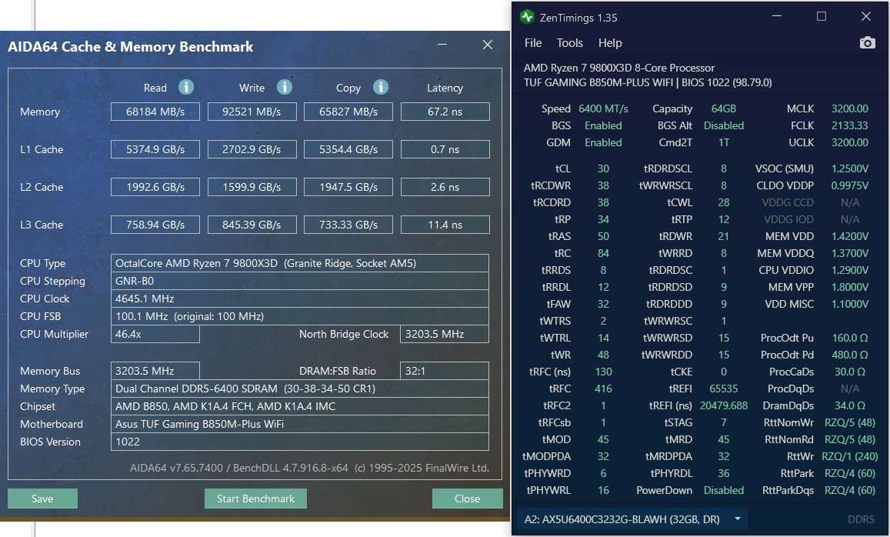The width and height of the screenshot is (890, 537).
Task: Click the CPU Stepping field GNR-B0
Action: click(x=300, y=281)
